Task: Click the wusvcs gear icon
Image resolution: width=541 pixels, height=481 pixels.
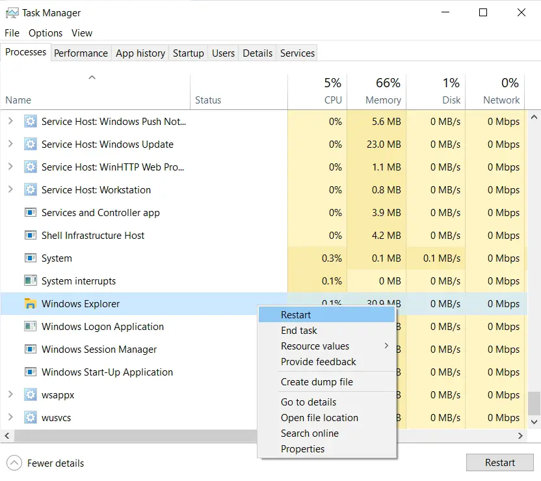Action: (x=31, y=417)
